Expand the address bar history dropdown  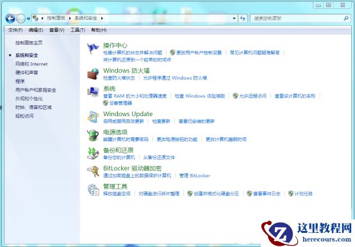pyautogui.click(x=234, y=19)
